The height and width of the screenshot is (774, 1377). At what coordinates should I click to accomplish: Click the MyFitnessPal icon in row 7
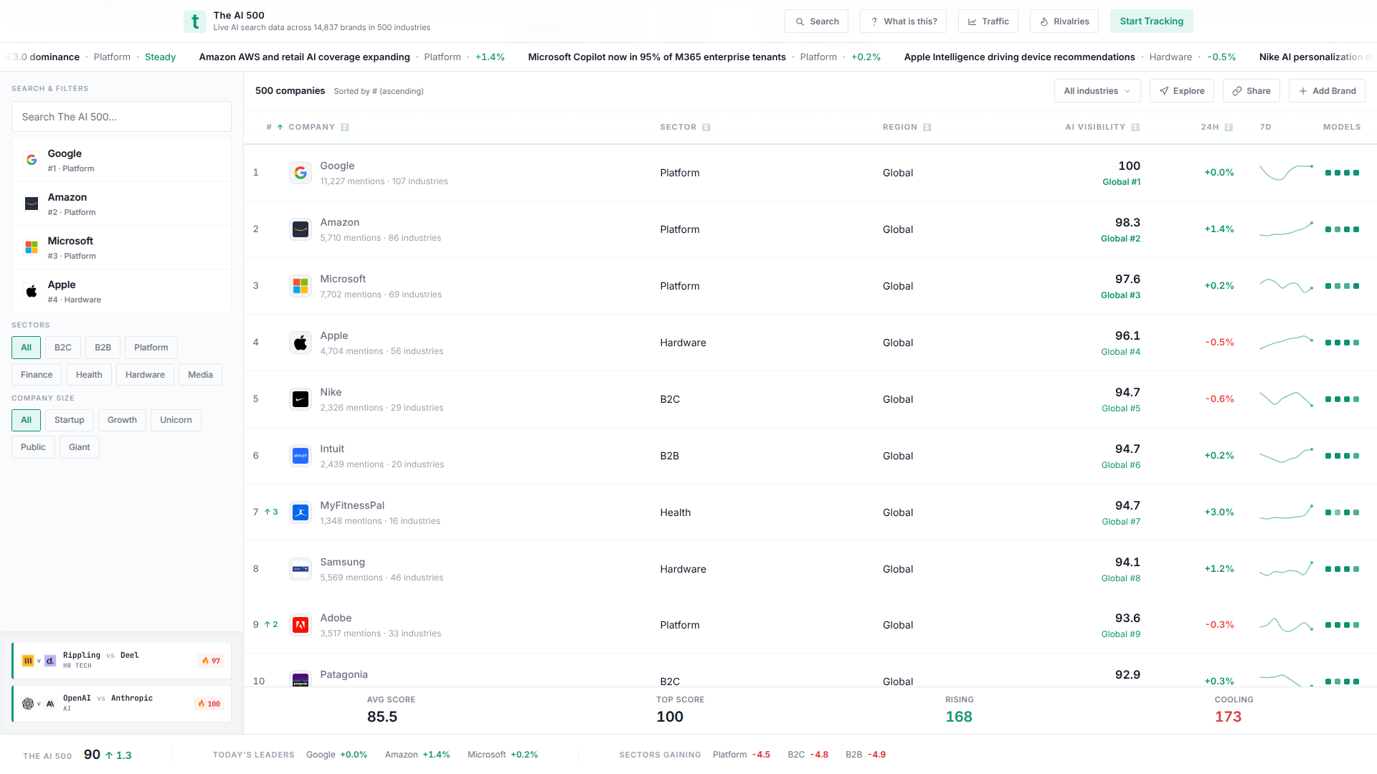coord(301,512)
